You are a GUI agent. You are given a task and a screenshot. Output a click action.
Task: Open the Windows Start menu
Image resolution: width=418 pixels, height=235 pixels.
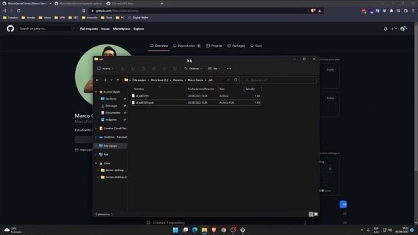[x=176, y=230]
